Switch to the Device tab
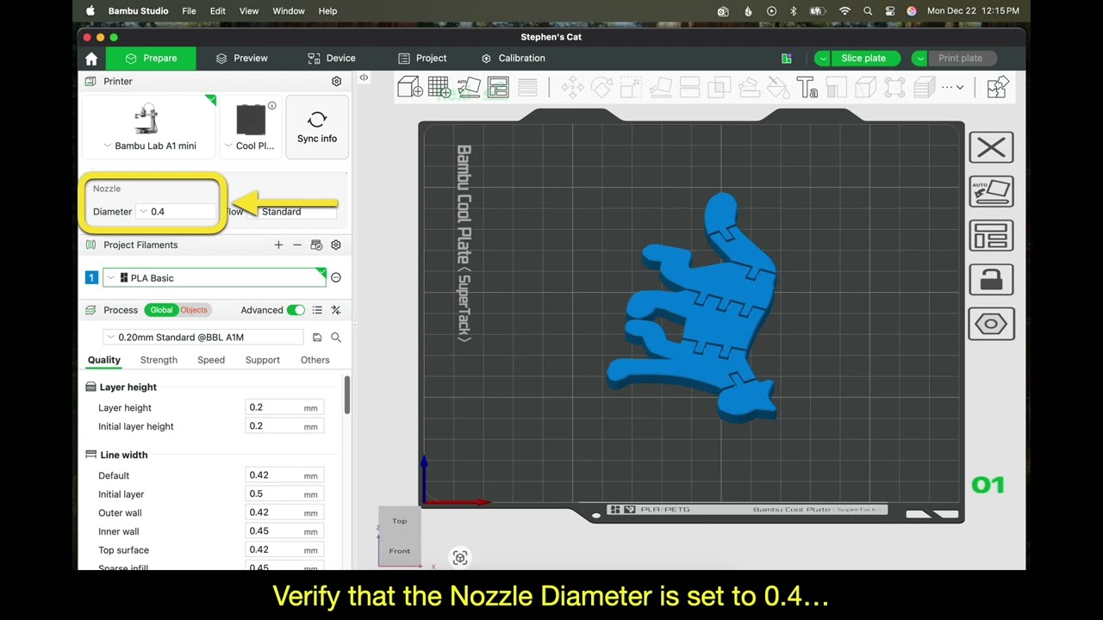The image size is (1103, 620). (332, 59)
